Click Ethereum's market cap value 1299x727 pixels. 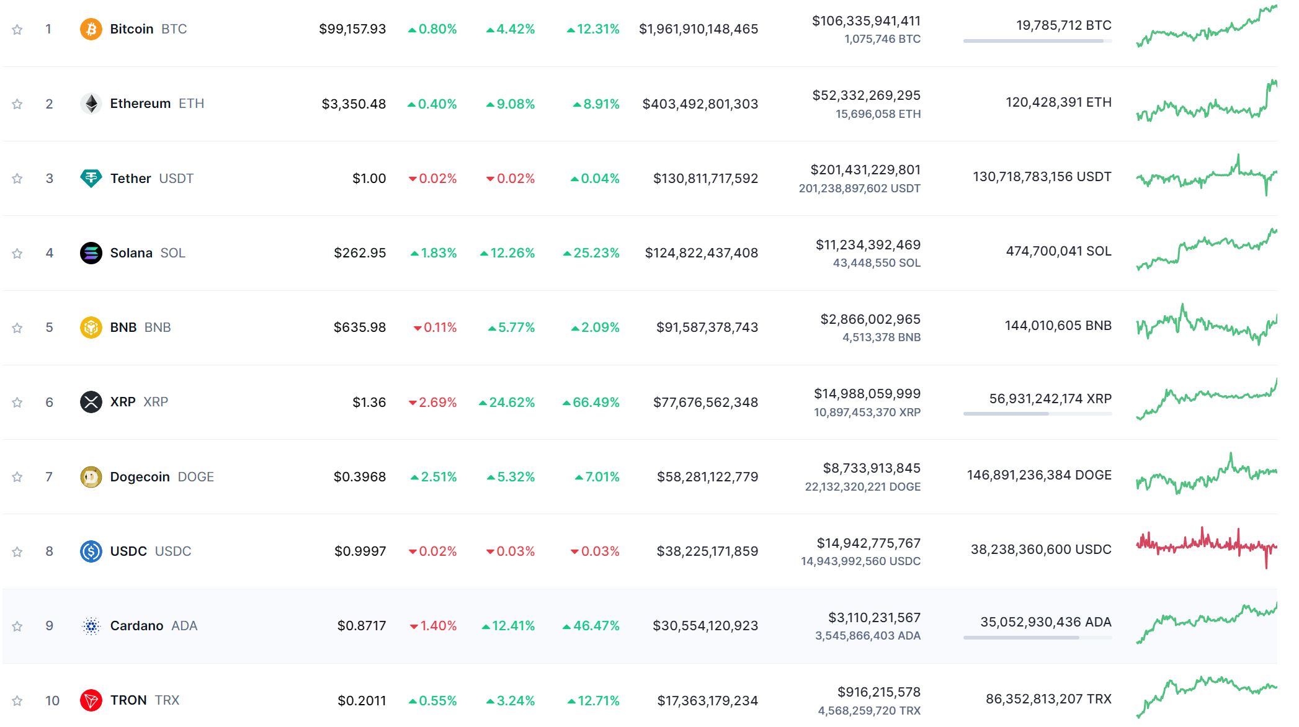coord(700,104)
